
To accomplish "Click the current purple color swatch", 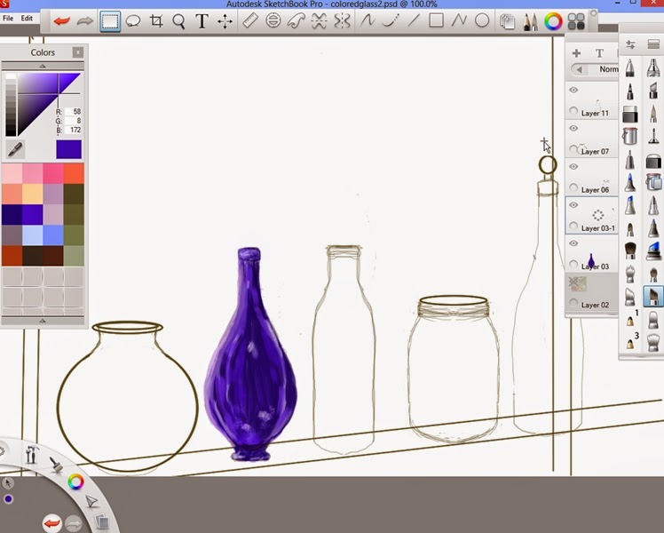I will pyautogui.click(x=69, y=149).
